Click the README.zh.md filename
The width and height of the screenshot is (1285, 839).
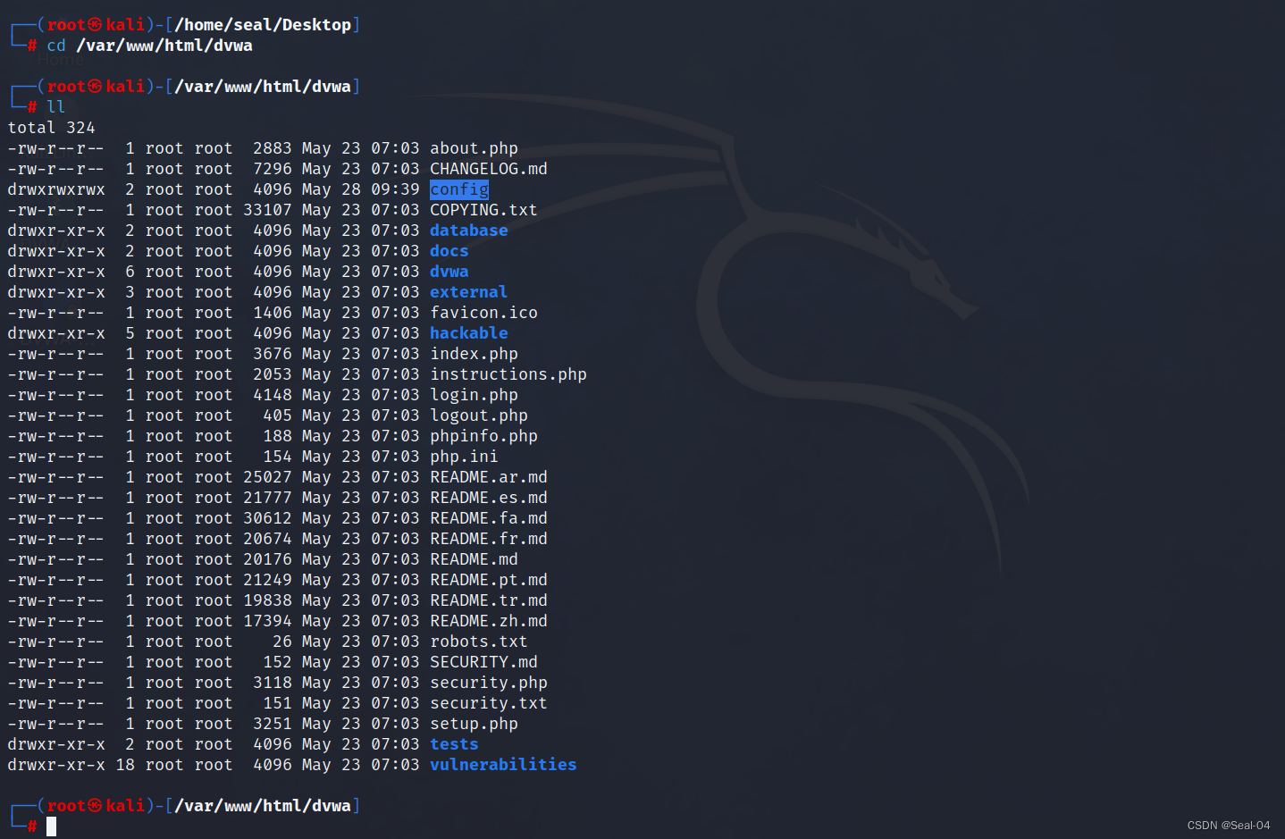click(x=488, y=621)
